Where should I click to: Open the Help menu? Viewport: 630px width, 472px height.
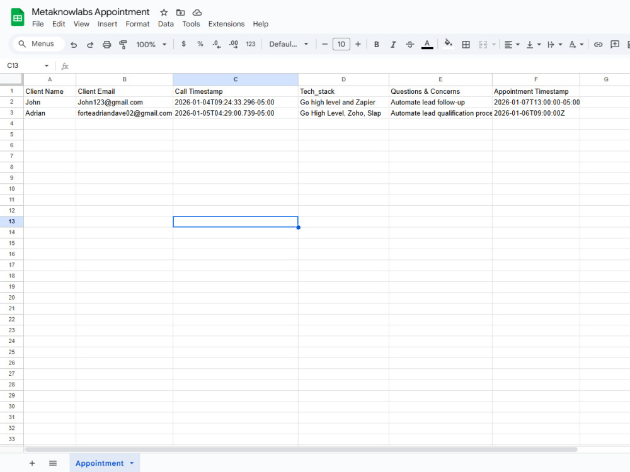260,24
